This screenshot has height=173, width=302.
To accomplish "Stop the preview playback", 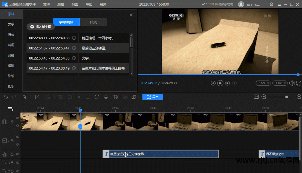I will pyautogui.click(x=234, y=83).
